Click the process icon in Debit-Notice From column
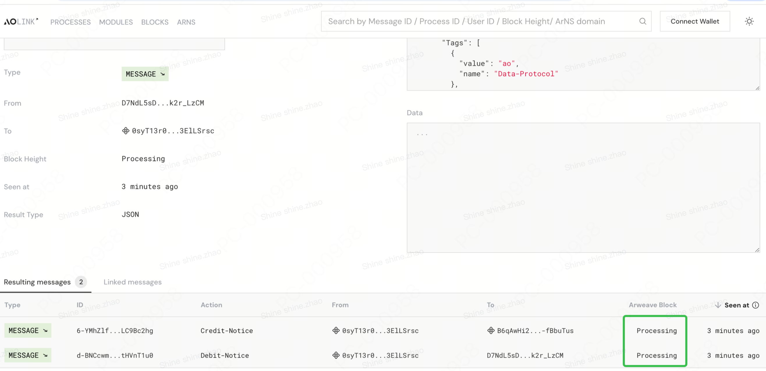 (336, 355)
